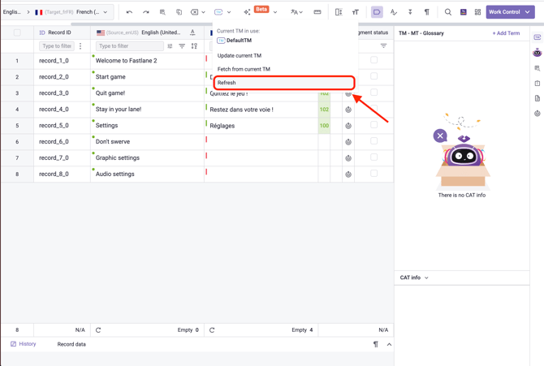The height and width of the screenshot is (366, 544).
Task: Toggle the pilcrow formatting marks icon in toolbar
Action: (x=426, y=12)
